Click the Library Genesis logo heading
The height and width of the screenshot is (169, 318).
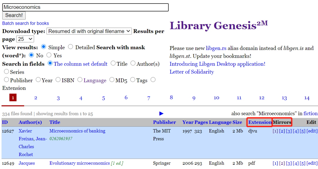tap(218, 26)
